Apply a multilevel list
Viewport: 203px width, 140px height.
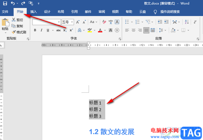coord(148,22)
